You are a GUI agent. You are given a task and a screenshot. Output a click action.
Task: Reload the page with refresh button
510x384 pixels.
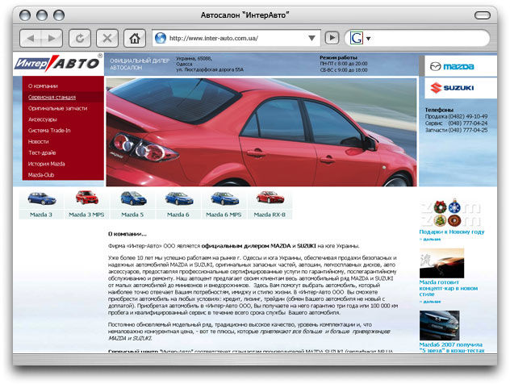[80, 39]
